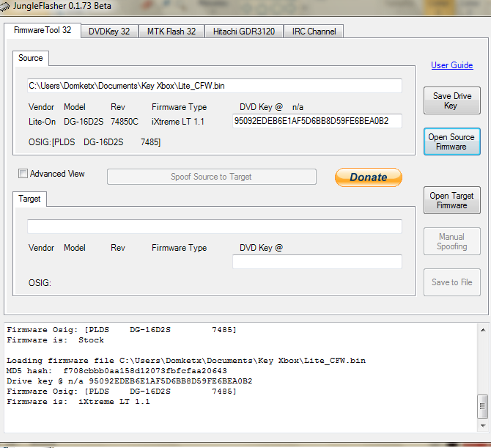Click 'Firmware is: iXtreme LT 1.1' log line
This screenshot has height=448, width=491.
[x=78, y=402]
